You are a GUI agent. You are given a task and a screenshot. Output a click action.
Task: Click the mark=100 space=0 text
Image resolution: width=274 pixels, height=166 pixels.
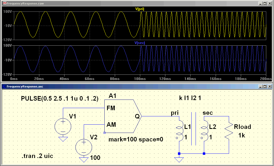pos(136,140)
